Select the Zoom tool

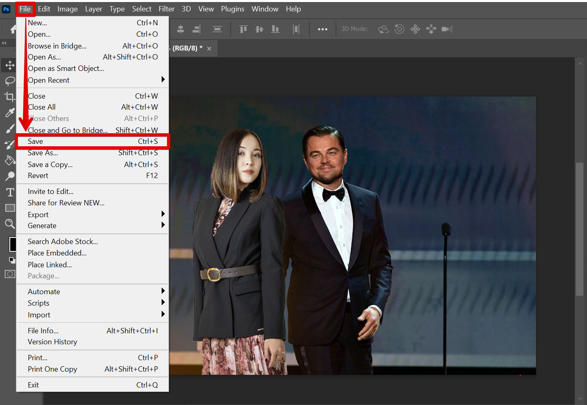[x=10, y=224]
